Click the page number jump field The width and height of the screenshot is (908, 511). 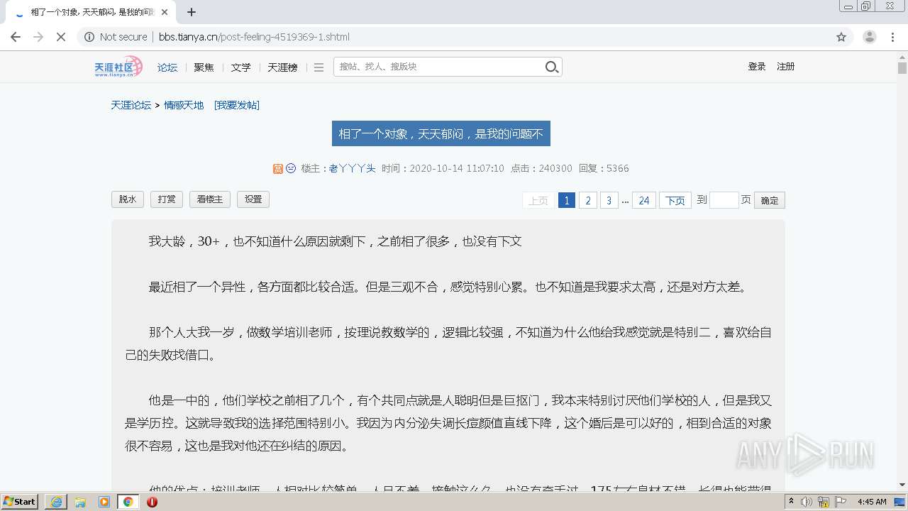(x=724, y=200)
